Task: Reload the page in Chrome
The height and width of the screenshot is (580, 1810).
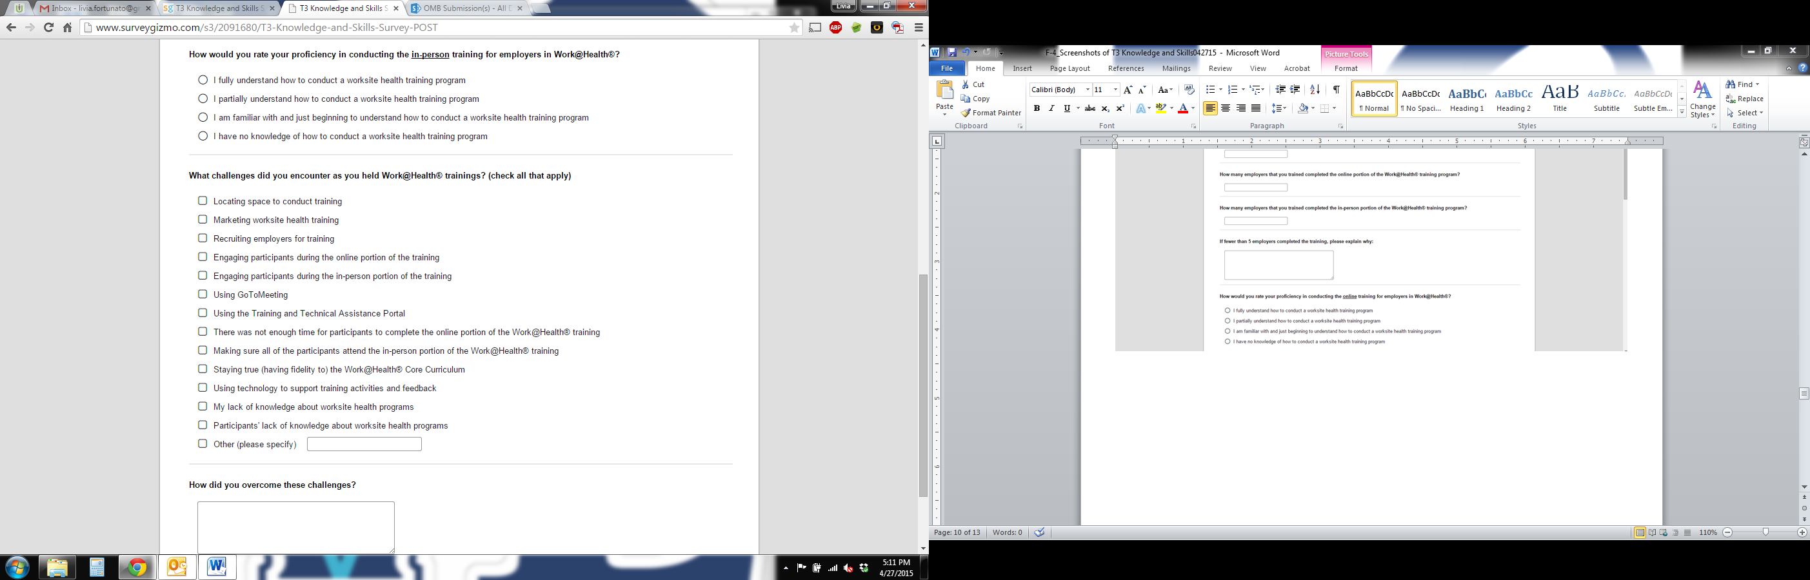Action: click(48, 27)
